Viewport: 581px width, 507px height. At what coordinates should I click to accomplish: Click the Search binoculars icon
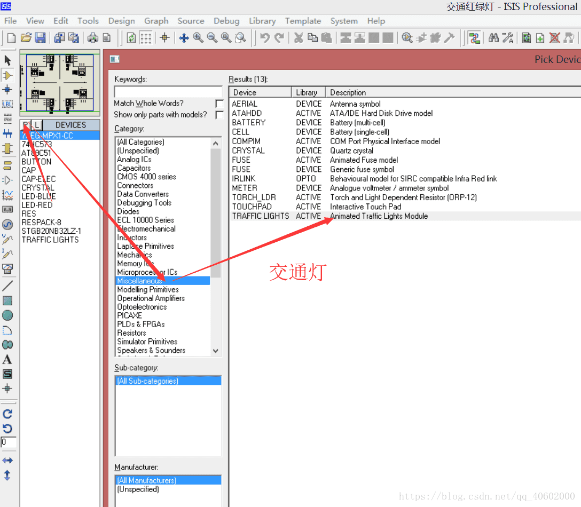pos(493,38)
